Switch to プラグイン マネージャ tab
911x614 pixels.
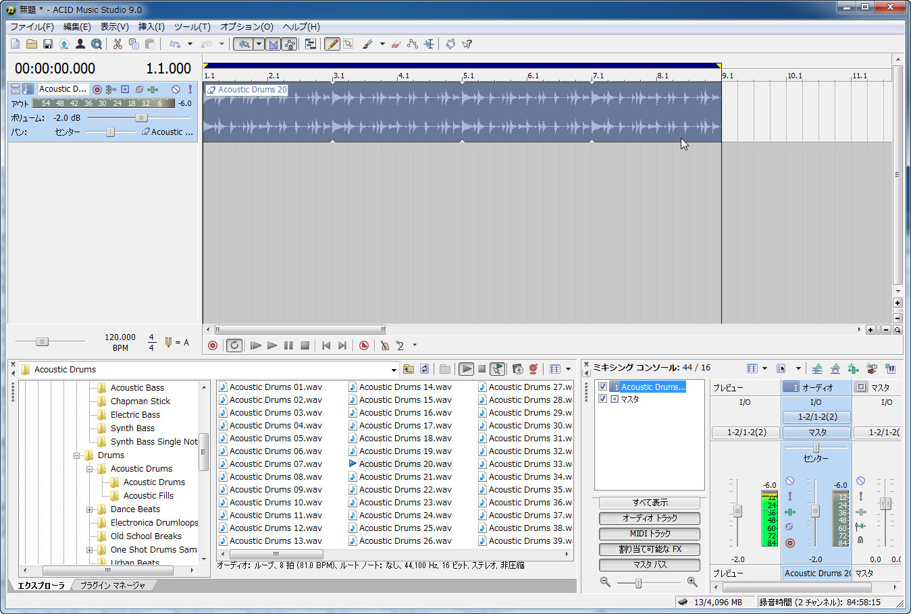point(113,586)
